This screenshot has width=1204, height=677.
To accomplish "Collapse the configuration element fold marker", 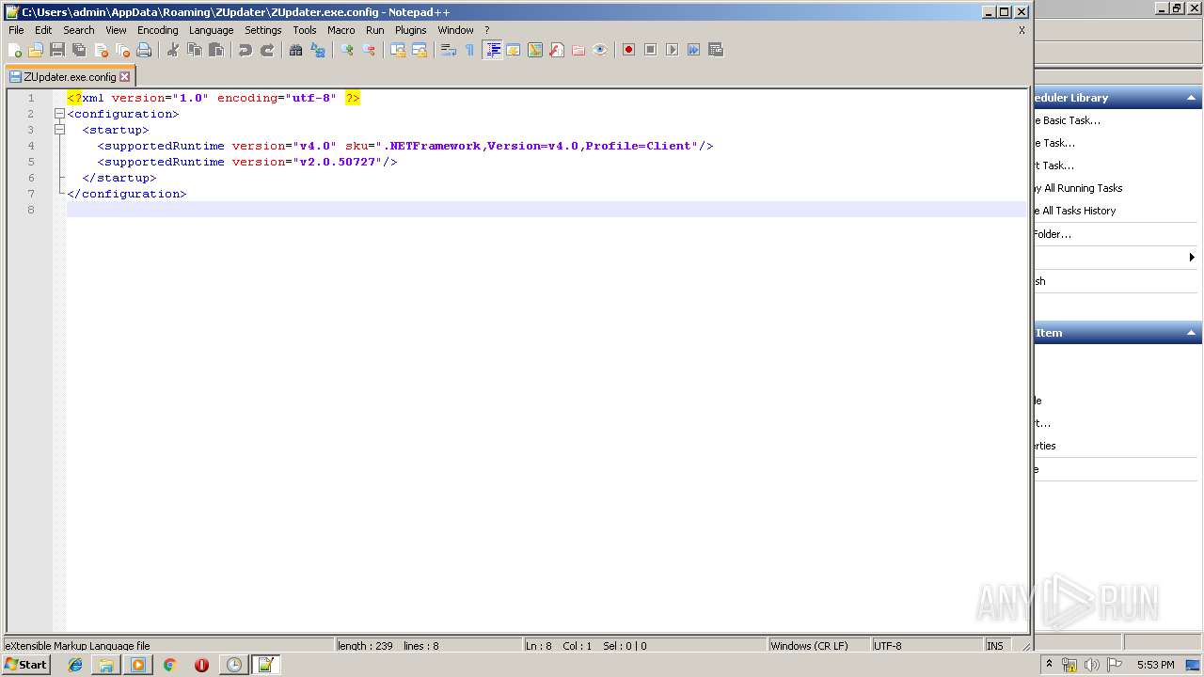I will pos(59,114).
